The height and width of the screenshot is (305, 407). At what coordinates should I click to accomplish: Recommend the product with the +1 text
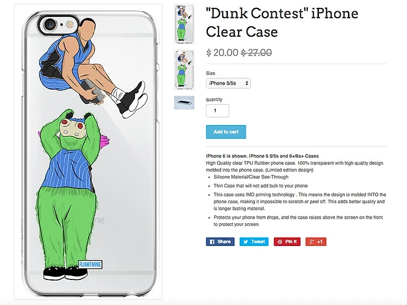[x=319, y=242]
